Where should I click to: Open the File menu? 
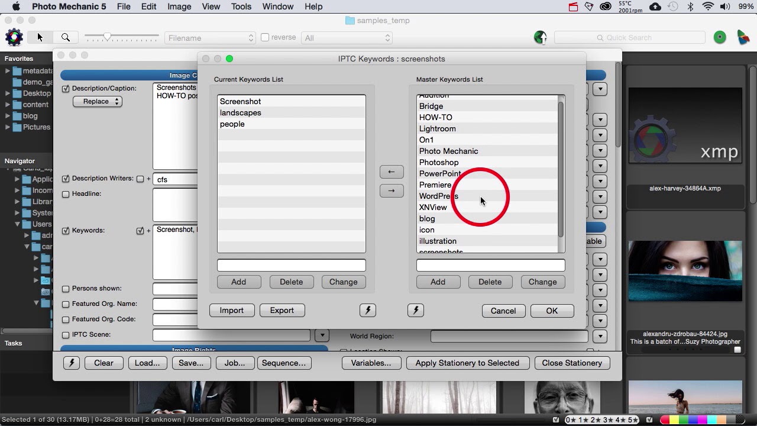(124, 7)
